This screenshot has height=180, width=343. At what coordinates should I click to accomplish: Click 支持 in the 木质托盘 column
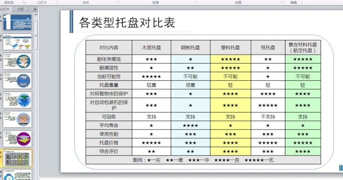pyautogui.click(x=151, y=117)
